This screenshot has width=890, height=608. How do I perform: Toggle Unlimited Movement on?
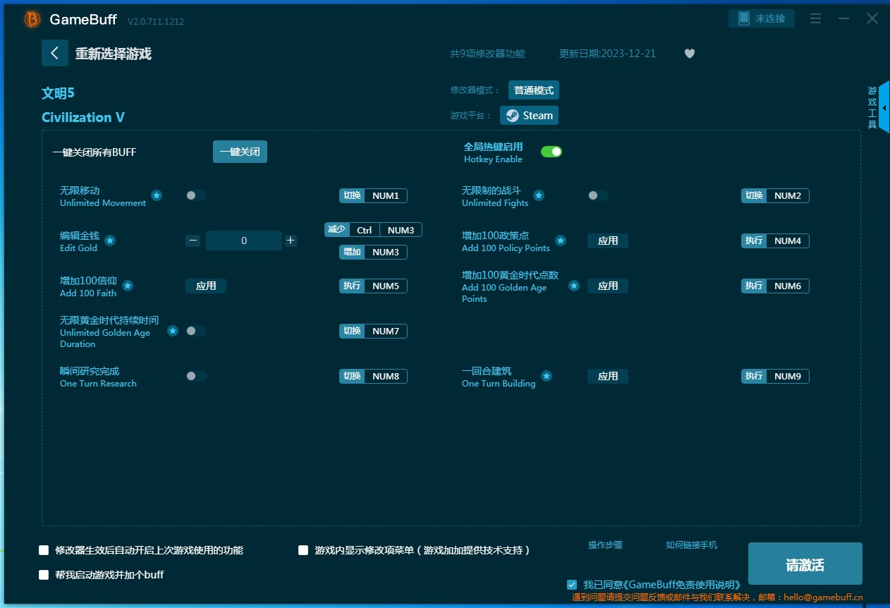click(195, 195)
